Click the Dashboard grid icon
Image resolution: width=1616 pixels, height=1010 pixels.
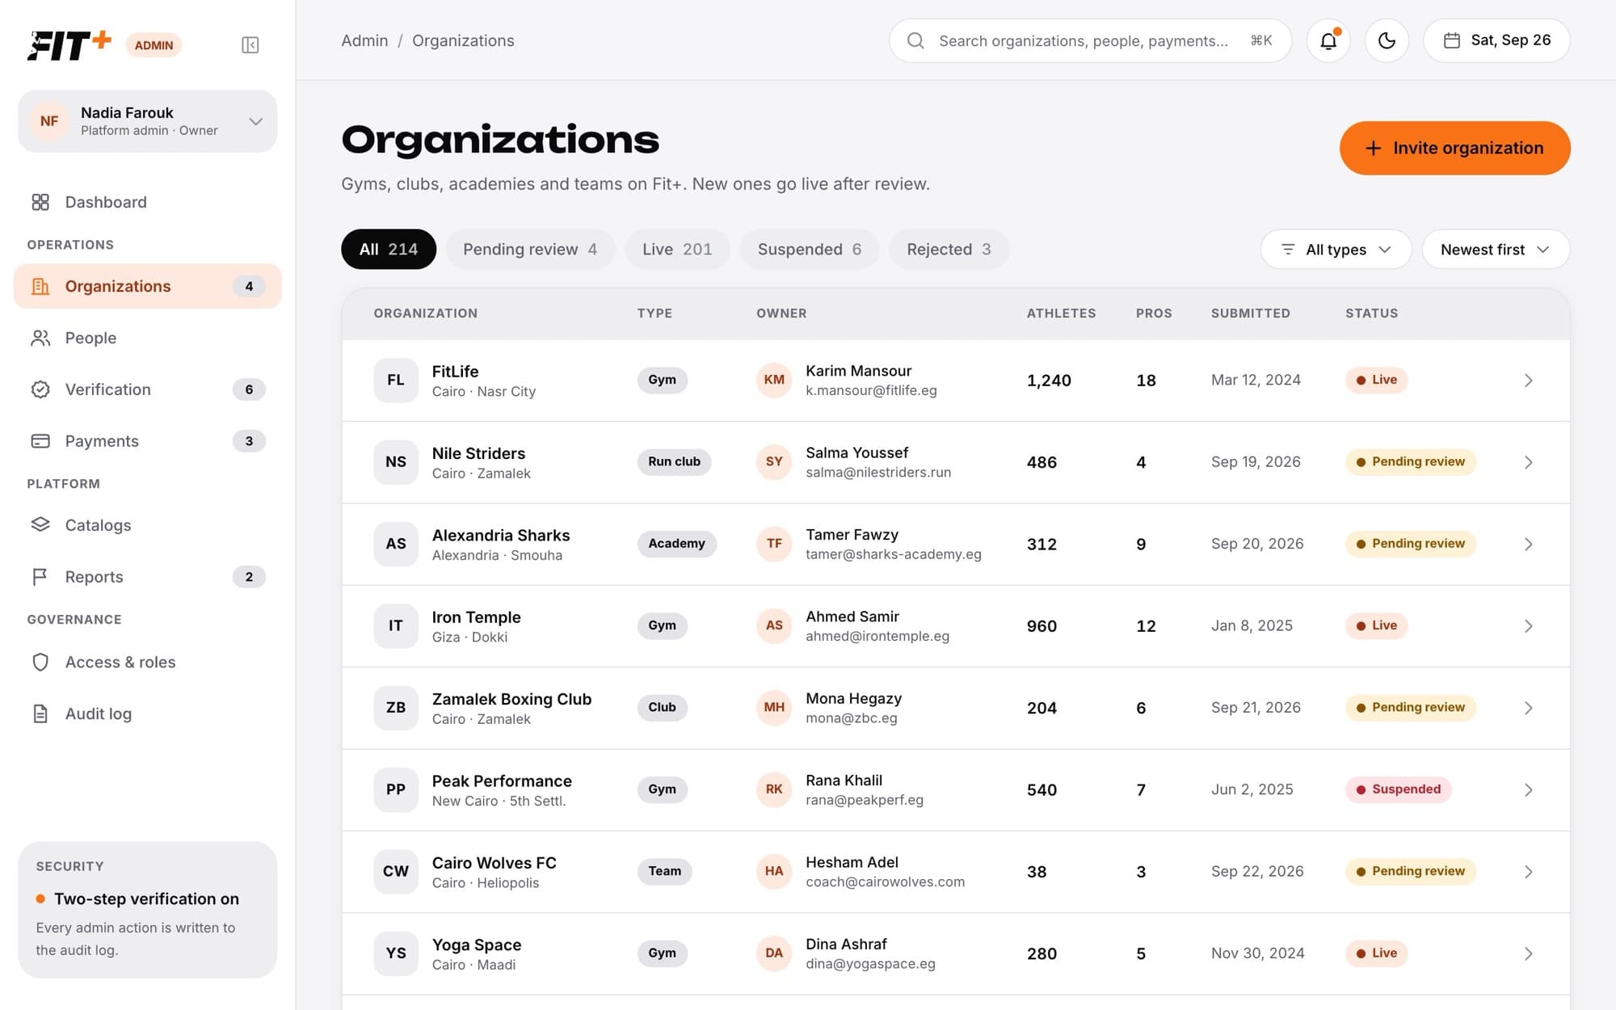coord(40,202)
